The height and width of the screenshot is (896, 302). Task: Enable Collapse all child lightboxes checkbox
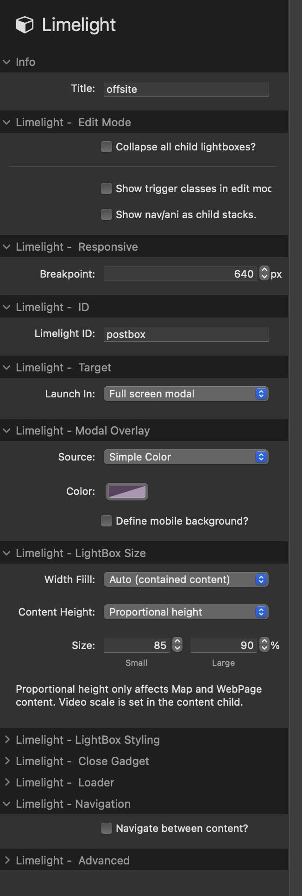coord(107,147)
